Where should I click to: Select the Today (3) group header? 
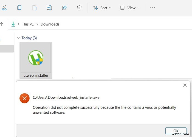[x=29, y=38]
